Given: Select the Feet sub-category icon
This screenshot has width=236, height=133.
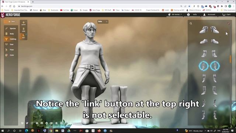Looking at the screenshot, I should click(x=24, y=36).
